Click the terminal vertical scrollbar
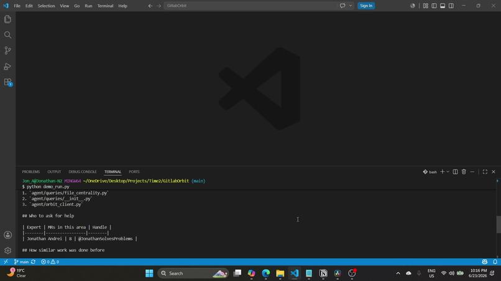Screen dimensions: 501x281 click(x=499, y=225)
